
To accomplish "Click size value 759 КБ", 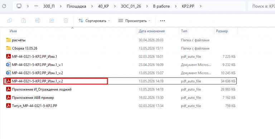I will pyautogui.click(x=230, y=106).
